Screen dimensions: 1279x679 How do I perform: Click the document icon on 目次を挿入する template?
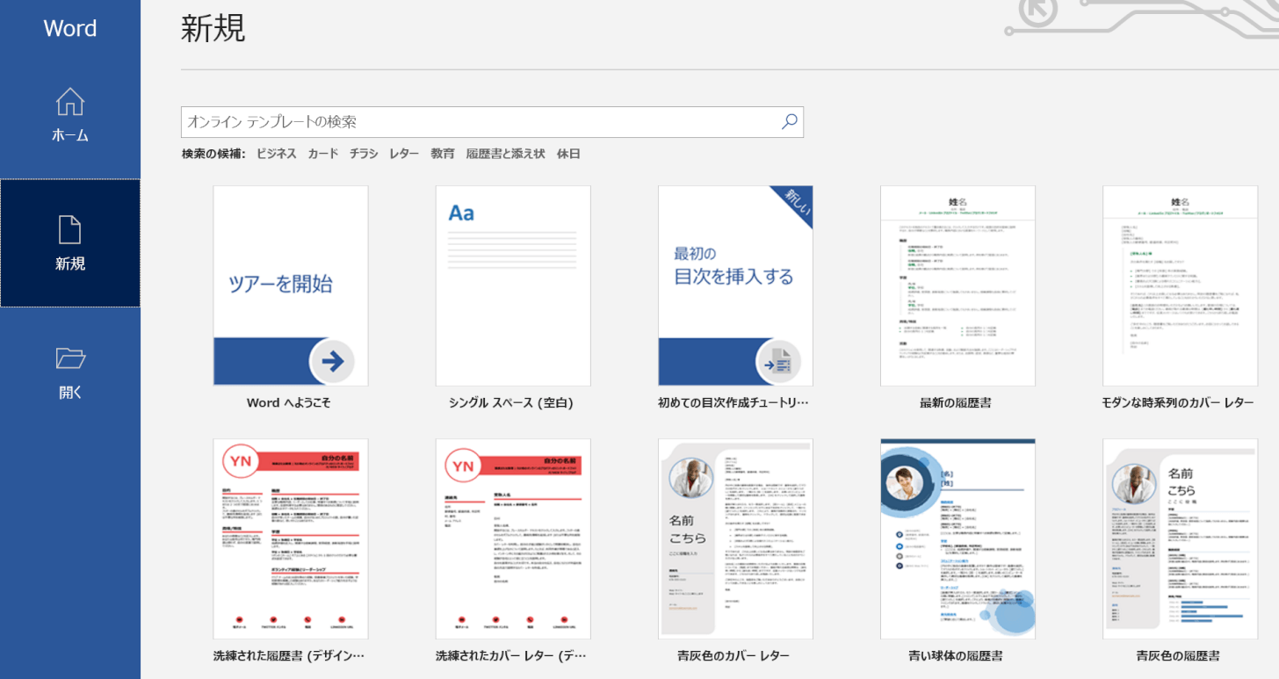(777, 360)
